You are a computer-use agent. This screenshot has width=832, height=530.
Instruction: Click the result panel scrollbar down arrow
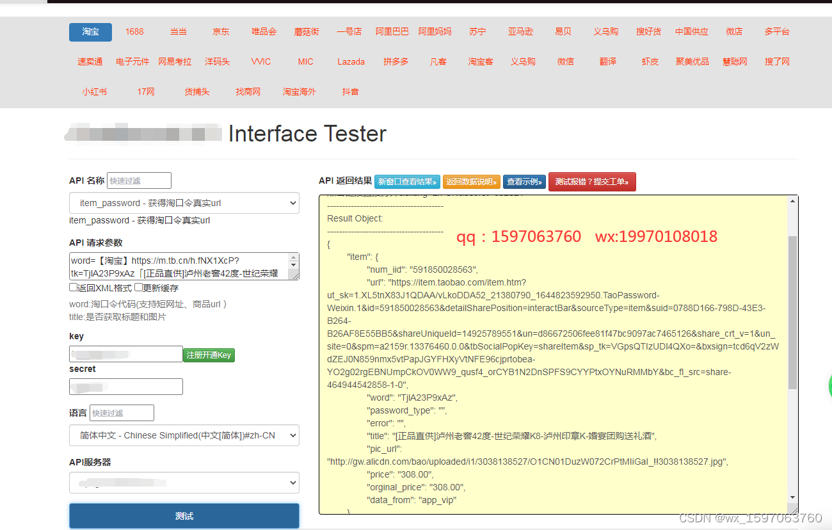(x=793, y=497)
